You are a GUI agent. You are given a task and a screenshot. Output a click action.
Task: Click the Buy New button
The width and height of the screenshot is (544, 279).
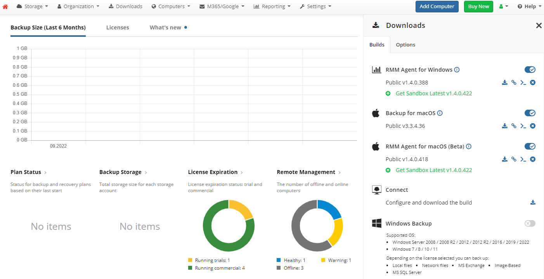click(478, 7)
